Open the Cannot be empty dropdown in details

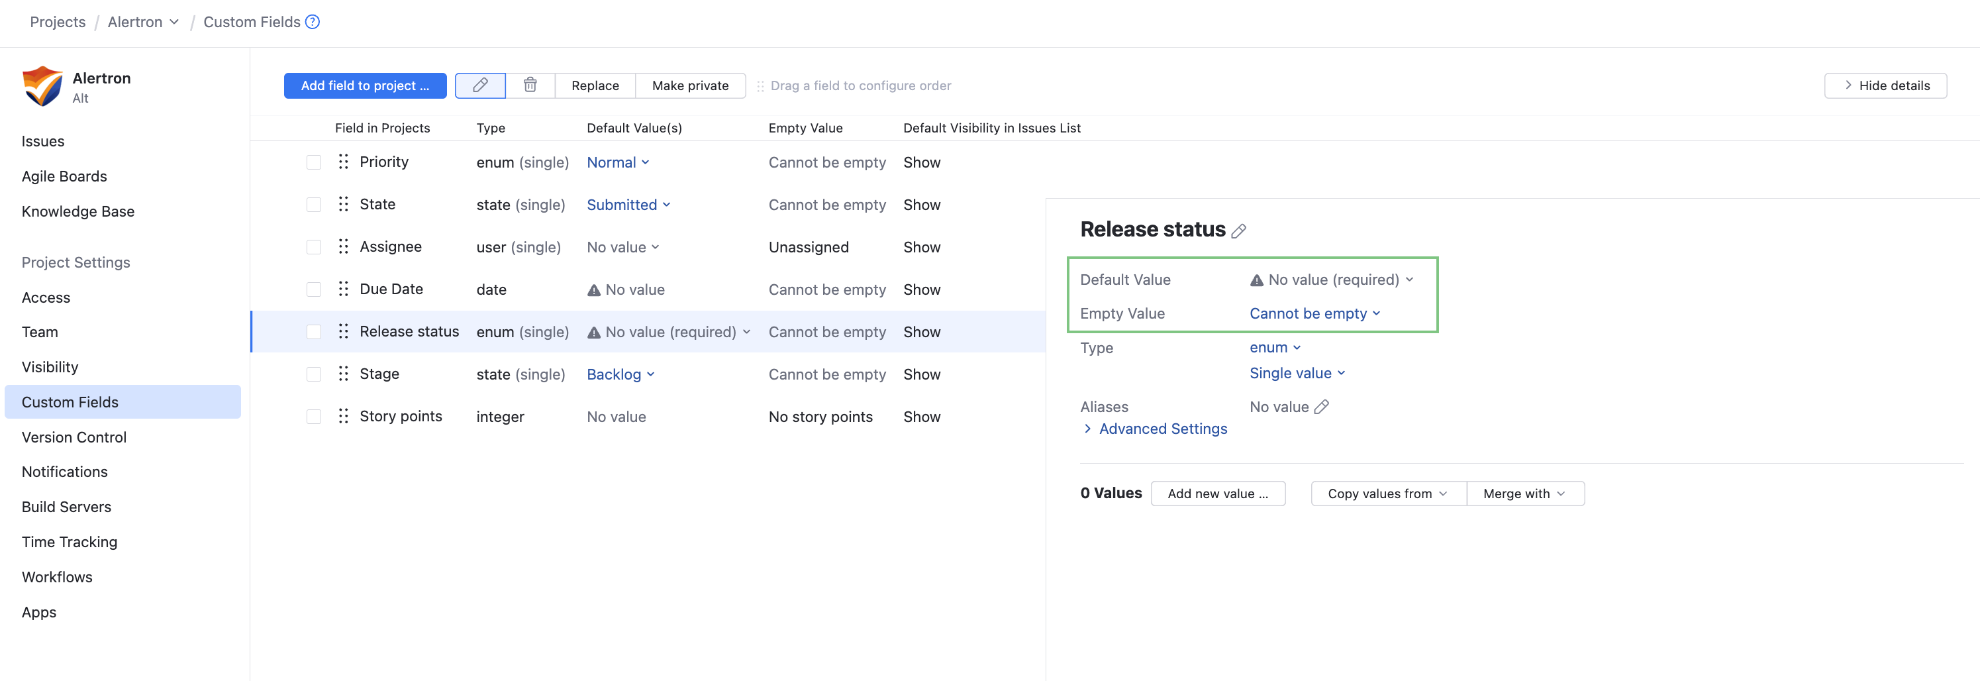click(1314, 313)
